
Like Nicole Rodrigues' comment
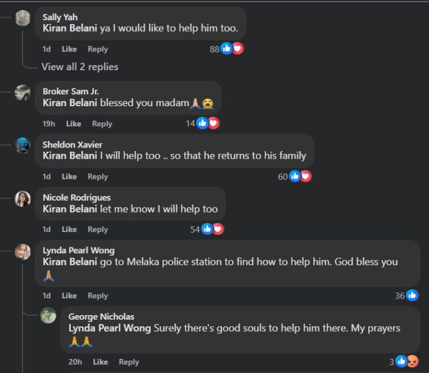pyautogui.click(x=69, y=230)
